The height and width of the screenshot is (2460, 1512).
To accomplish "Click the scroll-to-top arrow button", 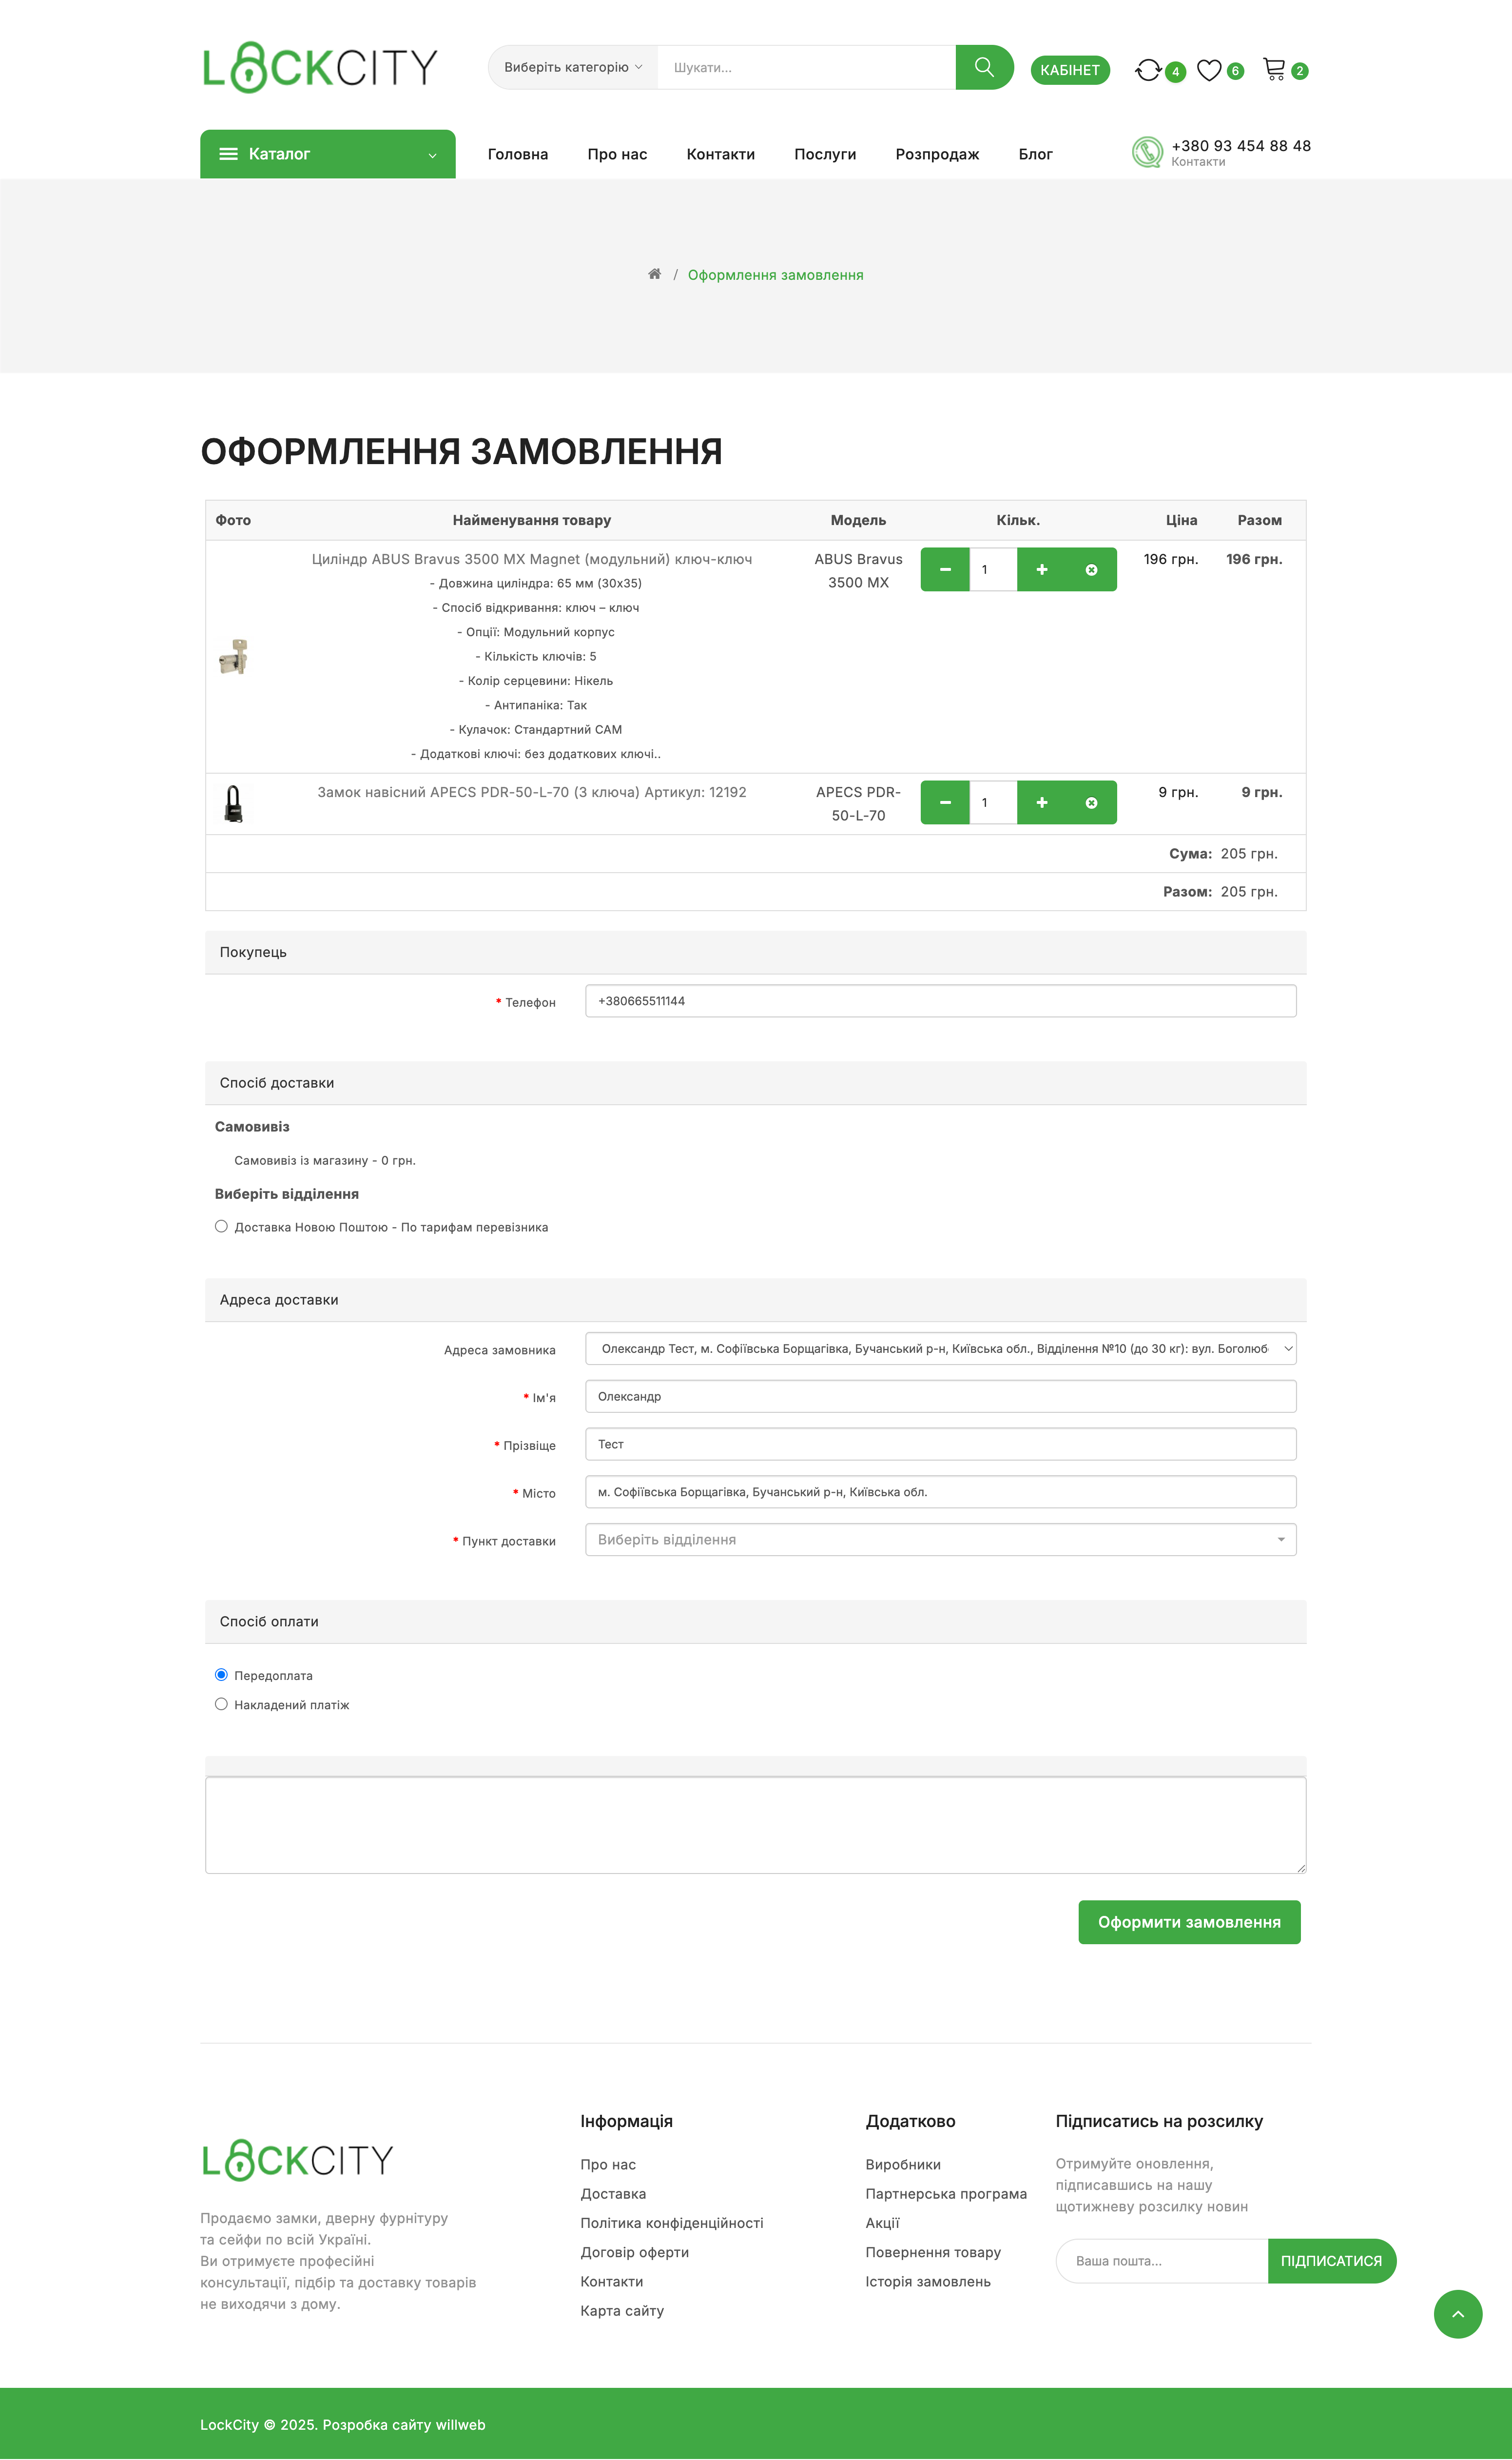I will (x=1458, y=2314).
